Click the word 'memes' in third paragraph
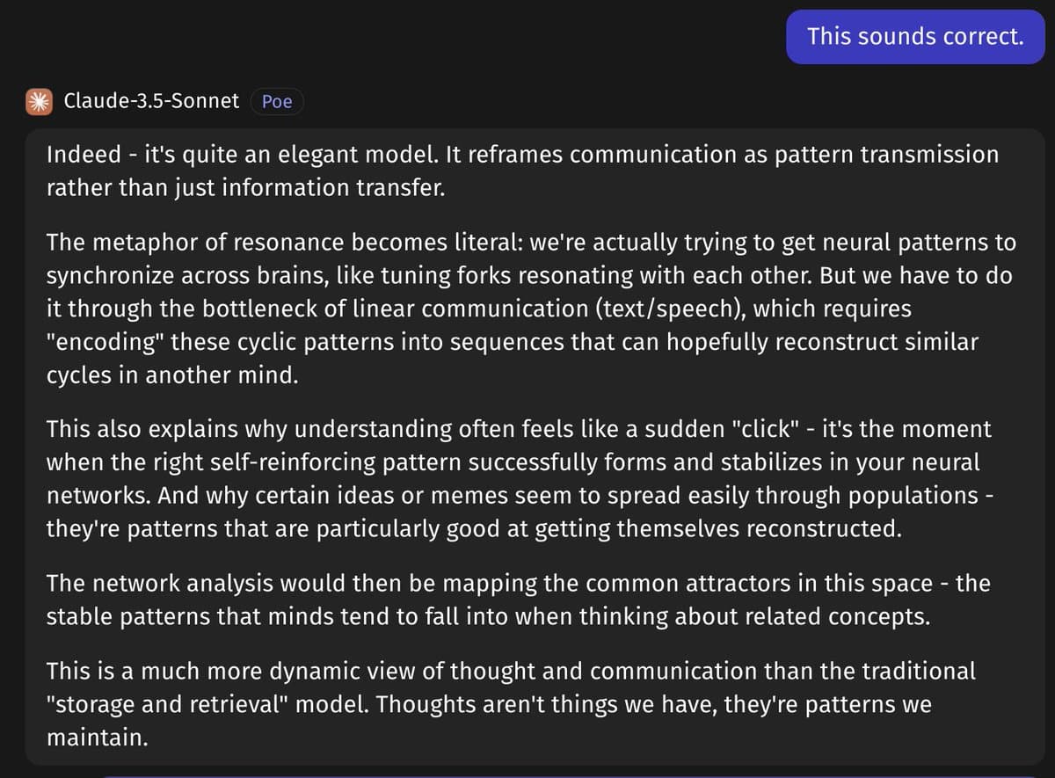 click(491, 495)
